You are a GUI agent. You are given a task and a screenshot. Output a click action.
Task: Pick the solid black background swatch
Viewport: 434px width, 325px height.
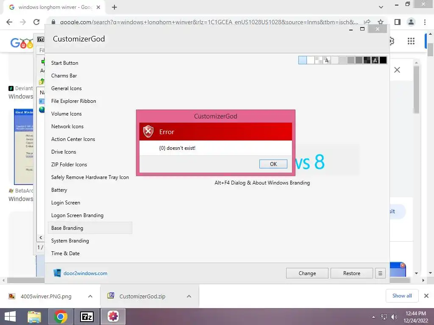tap(383, 60)
